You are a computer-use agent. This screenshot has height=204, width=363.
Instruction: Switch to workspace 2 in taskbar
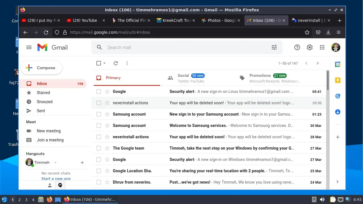20,199
